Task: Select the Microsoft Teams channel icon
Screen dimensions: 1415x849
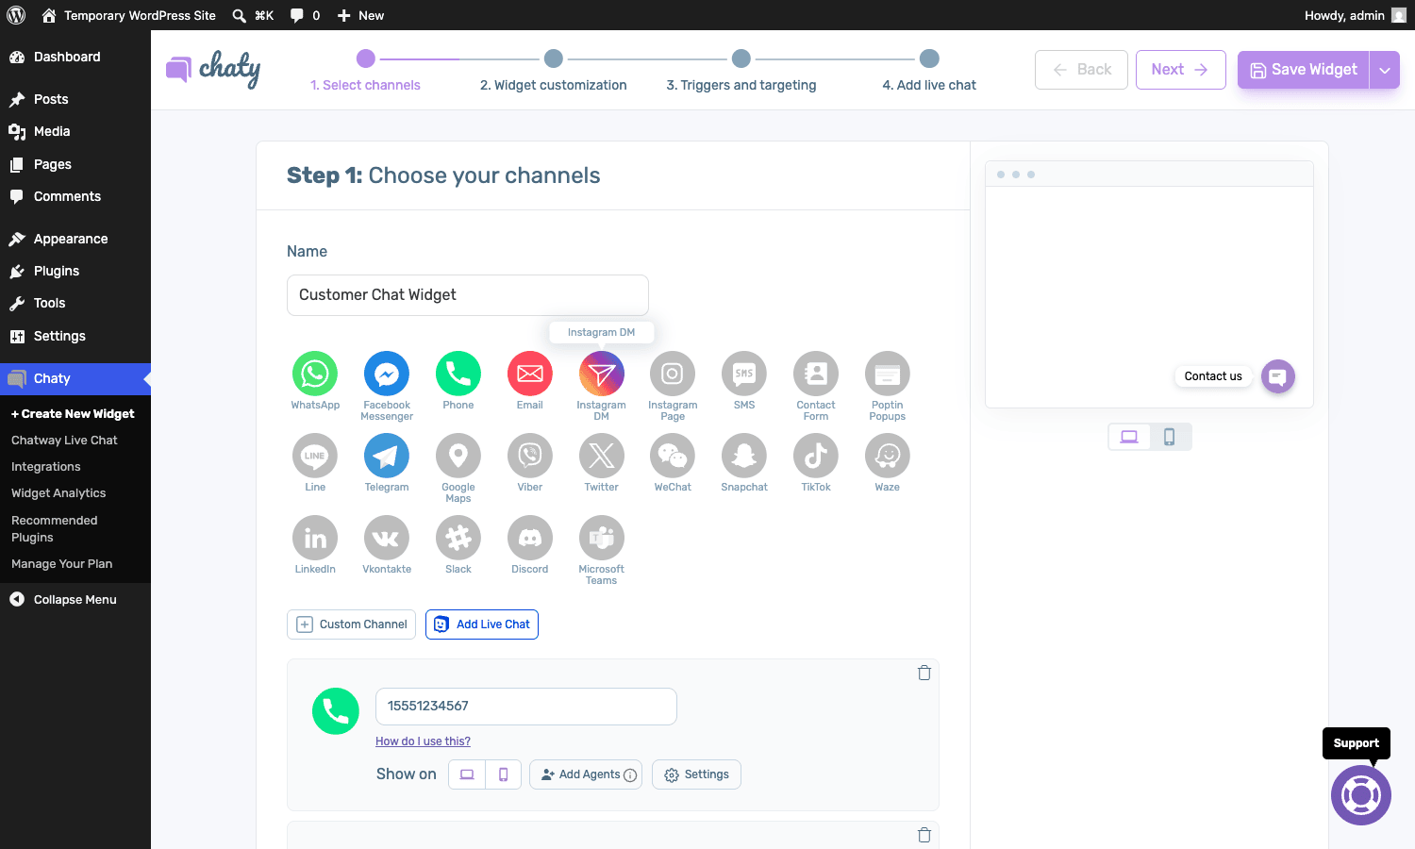Action: tap(602, 539)
